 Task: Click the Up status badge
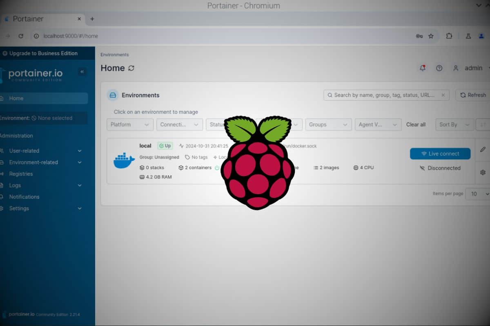tap(165, 146)
